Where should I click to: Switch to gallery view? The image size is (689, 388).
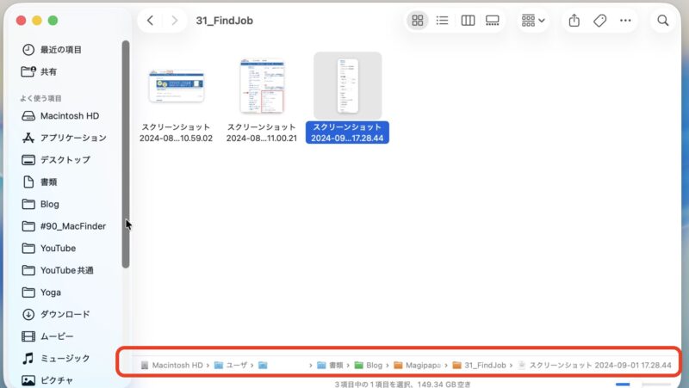493,21
